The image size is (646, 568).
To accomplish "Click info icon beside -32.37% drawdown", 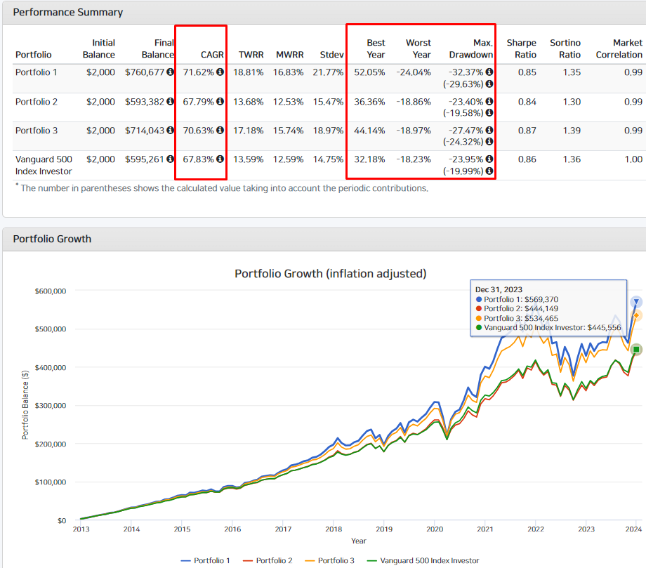I will [489, 72].
